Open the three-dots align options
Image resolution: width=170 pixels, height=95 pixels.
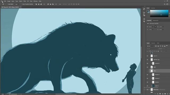60,4
